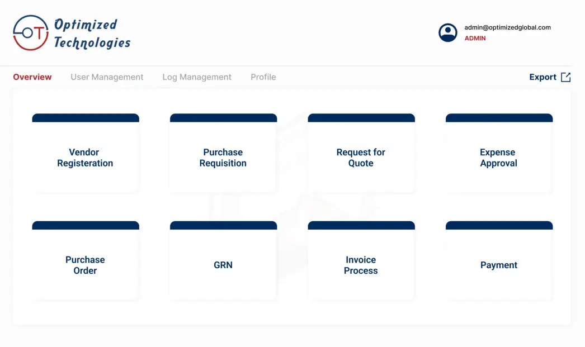585x347 pixels.
Task: Select the Invoice Process card
Action: (361, 265)
